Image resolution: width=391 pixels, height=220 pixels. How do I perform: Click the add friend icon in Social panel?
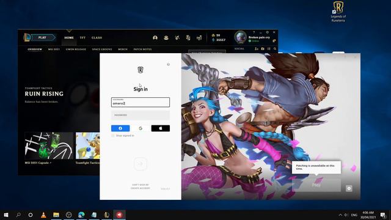(x=257, y=49)
